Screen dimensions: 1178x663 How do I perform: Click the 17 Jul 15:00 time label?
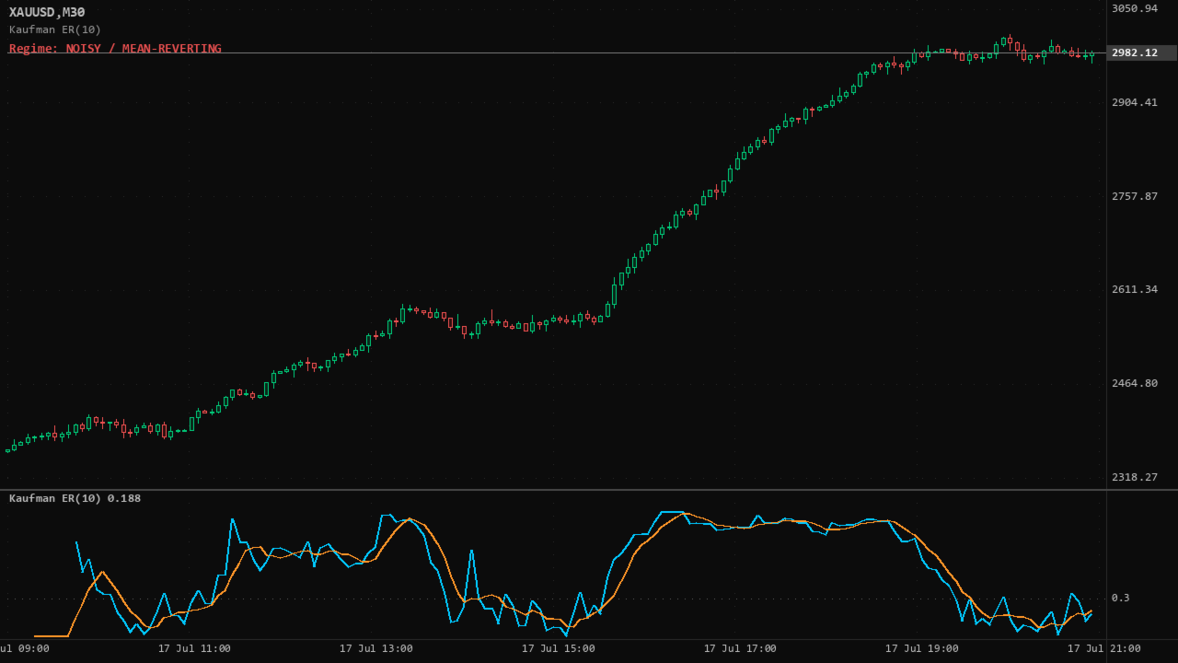point(559,648)
